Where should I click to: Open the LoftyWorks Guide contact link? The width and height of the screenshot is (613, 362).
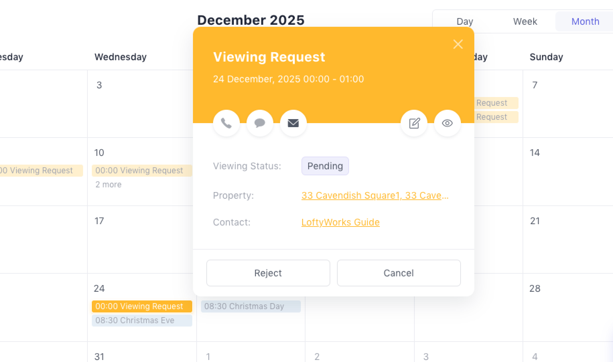340,222
